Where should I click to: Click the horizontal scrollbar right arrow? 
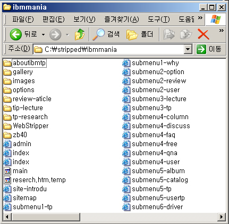(x=222, y=217)
